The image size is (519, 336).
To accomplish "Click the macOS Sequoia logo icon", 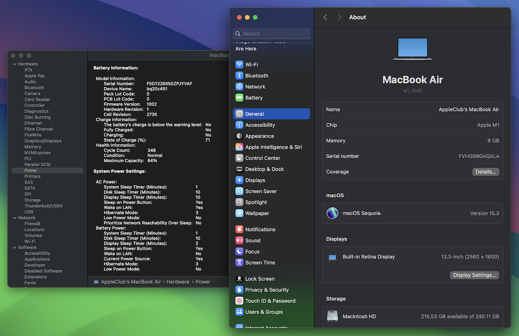I will pos(332,213).
